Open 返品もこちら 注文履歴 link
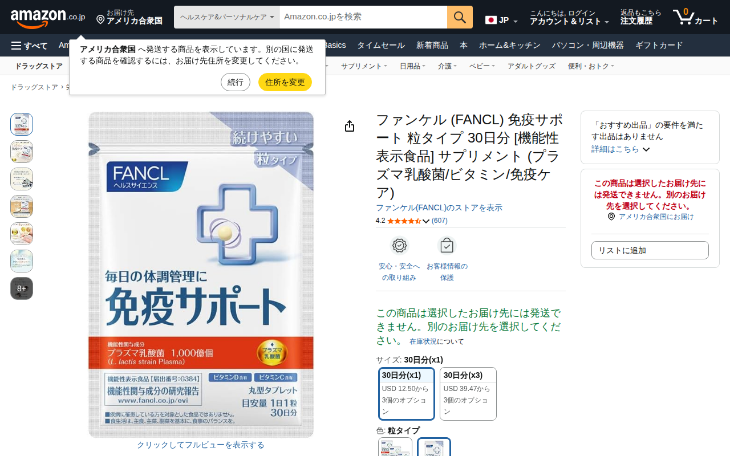Screen dimensions: 730x456 (x=641, y=17)
